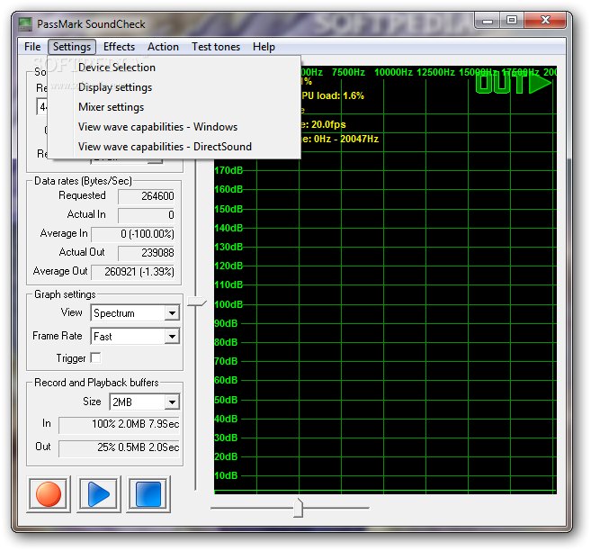Close the open Settings menu
Viewport: 591px width, 551px height.
[x=72, y=47]
